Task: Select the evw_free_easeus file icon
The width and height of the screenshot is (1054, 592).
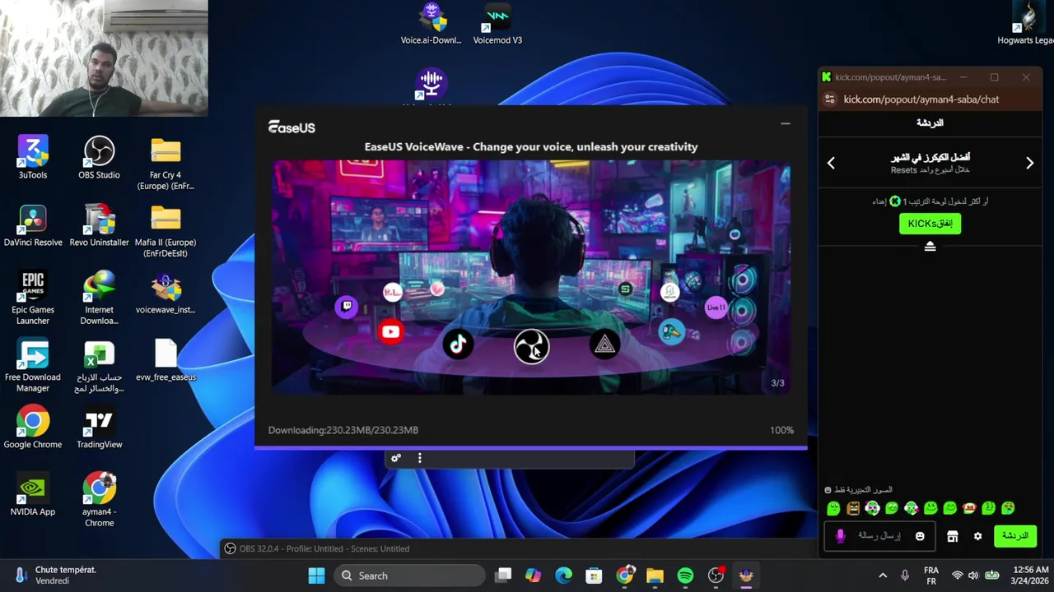Action: tap(166, 359)
